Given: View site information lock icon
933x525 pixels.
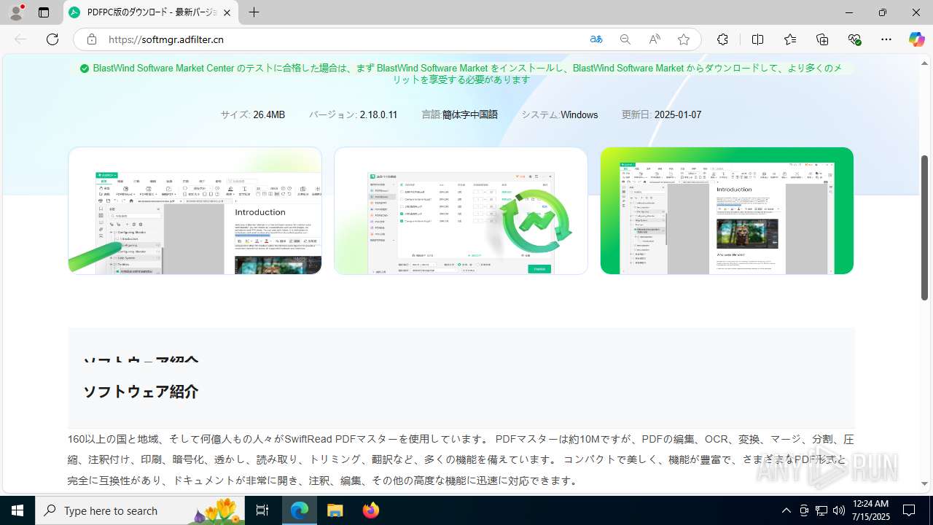Looking at the screenshot, I should click(x=92, y=39).
